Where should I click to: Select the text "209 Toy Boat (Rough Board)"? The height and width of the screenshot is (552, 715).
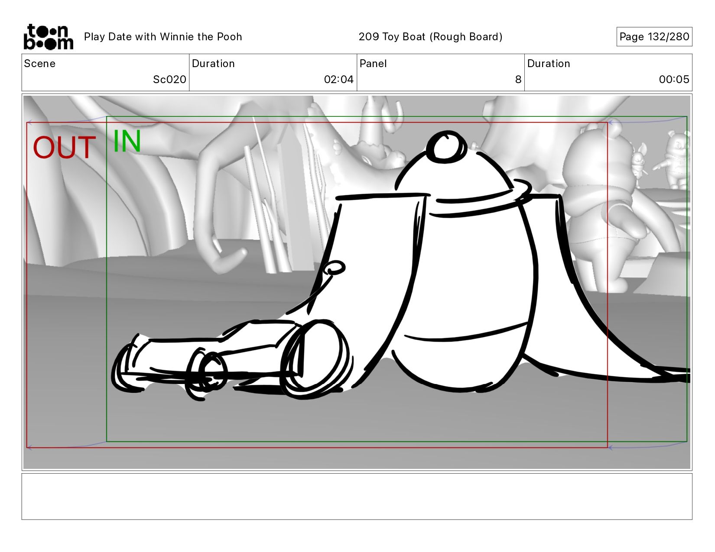430,37
